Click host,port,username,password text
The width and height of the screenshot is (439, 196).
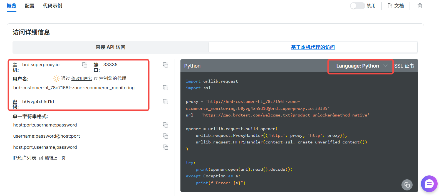[45, 147]
